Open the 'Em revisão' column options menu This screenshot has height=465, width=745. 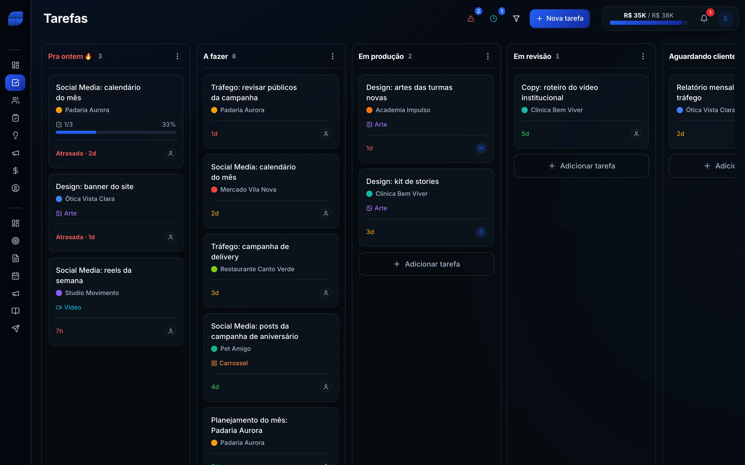pyautogui.click(x=643, y=56)
